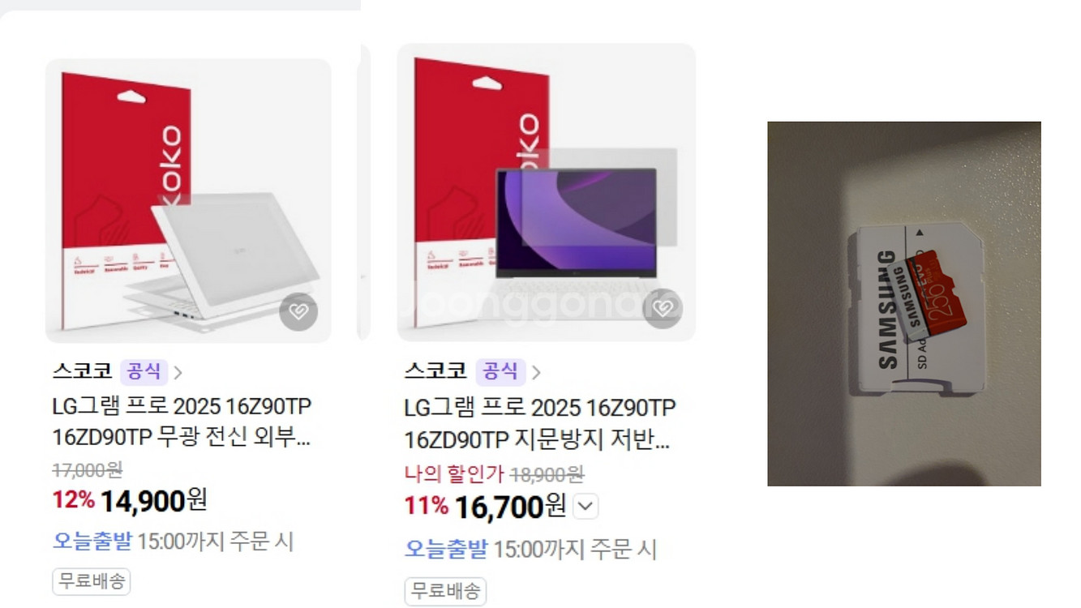Click the wishlist heart on the first product image

[x=298, y=312]
